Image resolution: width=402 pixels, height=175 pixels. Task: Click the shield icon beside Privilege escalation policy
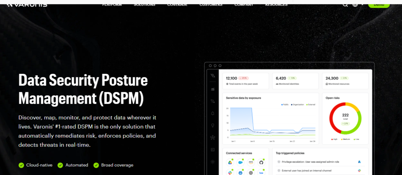[279, 162]
